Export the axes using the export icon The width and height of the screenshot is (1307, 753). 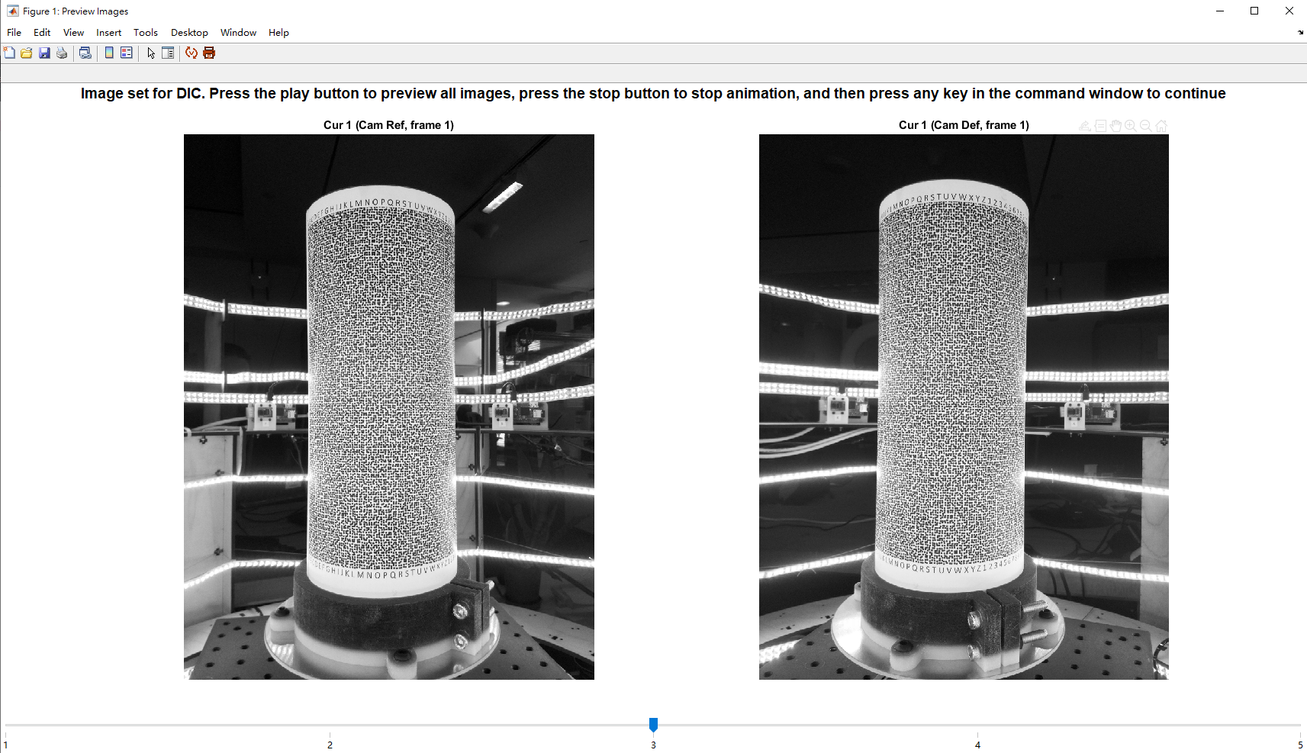(1084, 126)
